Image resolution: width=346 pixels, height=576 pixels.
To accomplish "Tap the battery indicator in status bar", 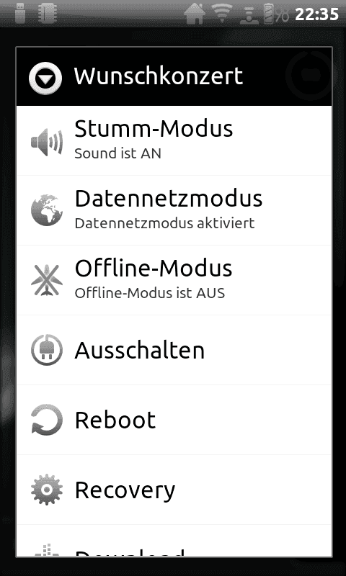I will [276, 13].
